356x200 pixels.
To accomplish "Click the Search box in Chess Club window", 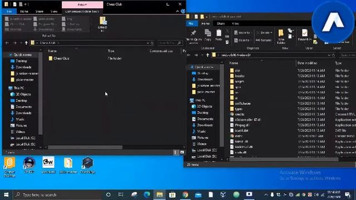I will click(x=170, y=43).
